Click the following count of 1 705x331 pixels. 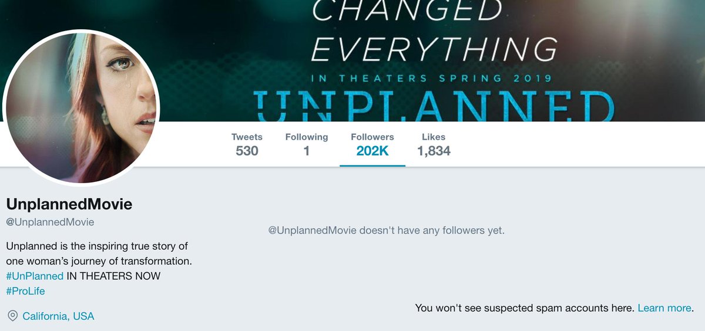(307, 151)
